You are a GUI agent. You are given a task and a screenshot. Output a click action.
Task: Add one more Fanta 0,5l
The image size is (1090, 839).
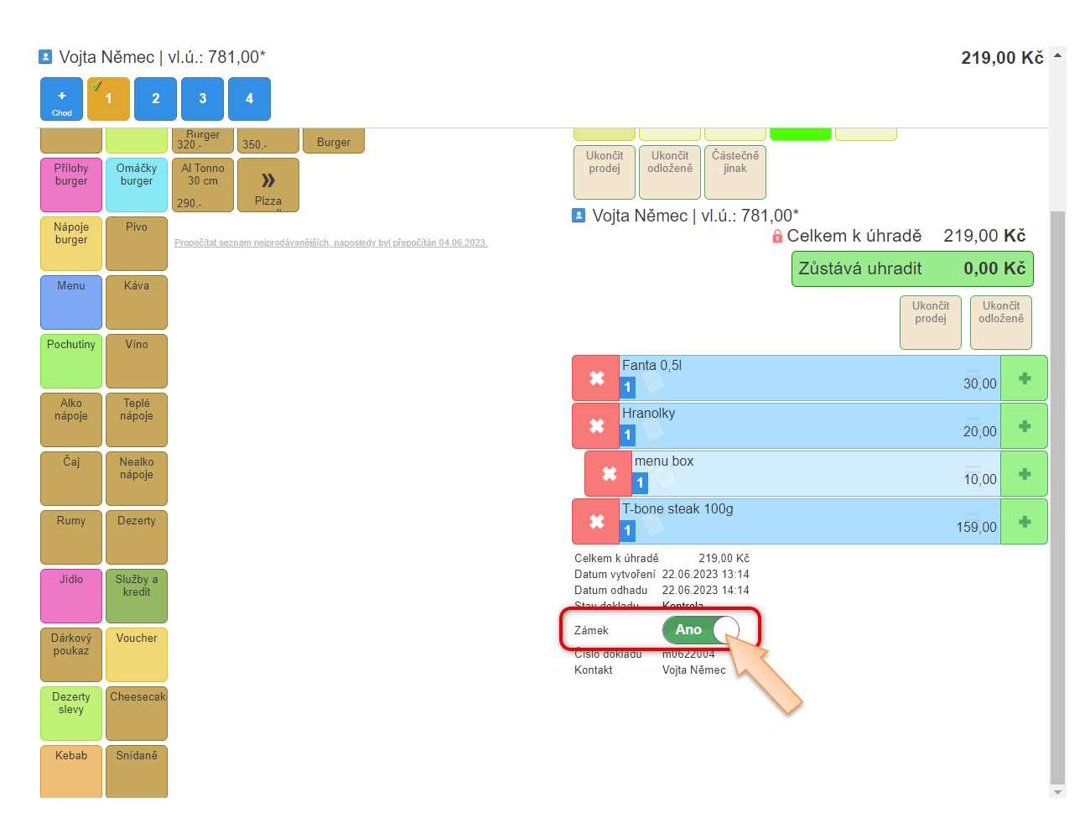(1024, 378)
